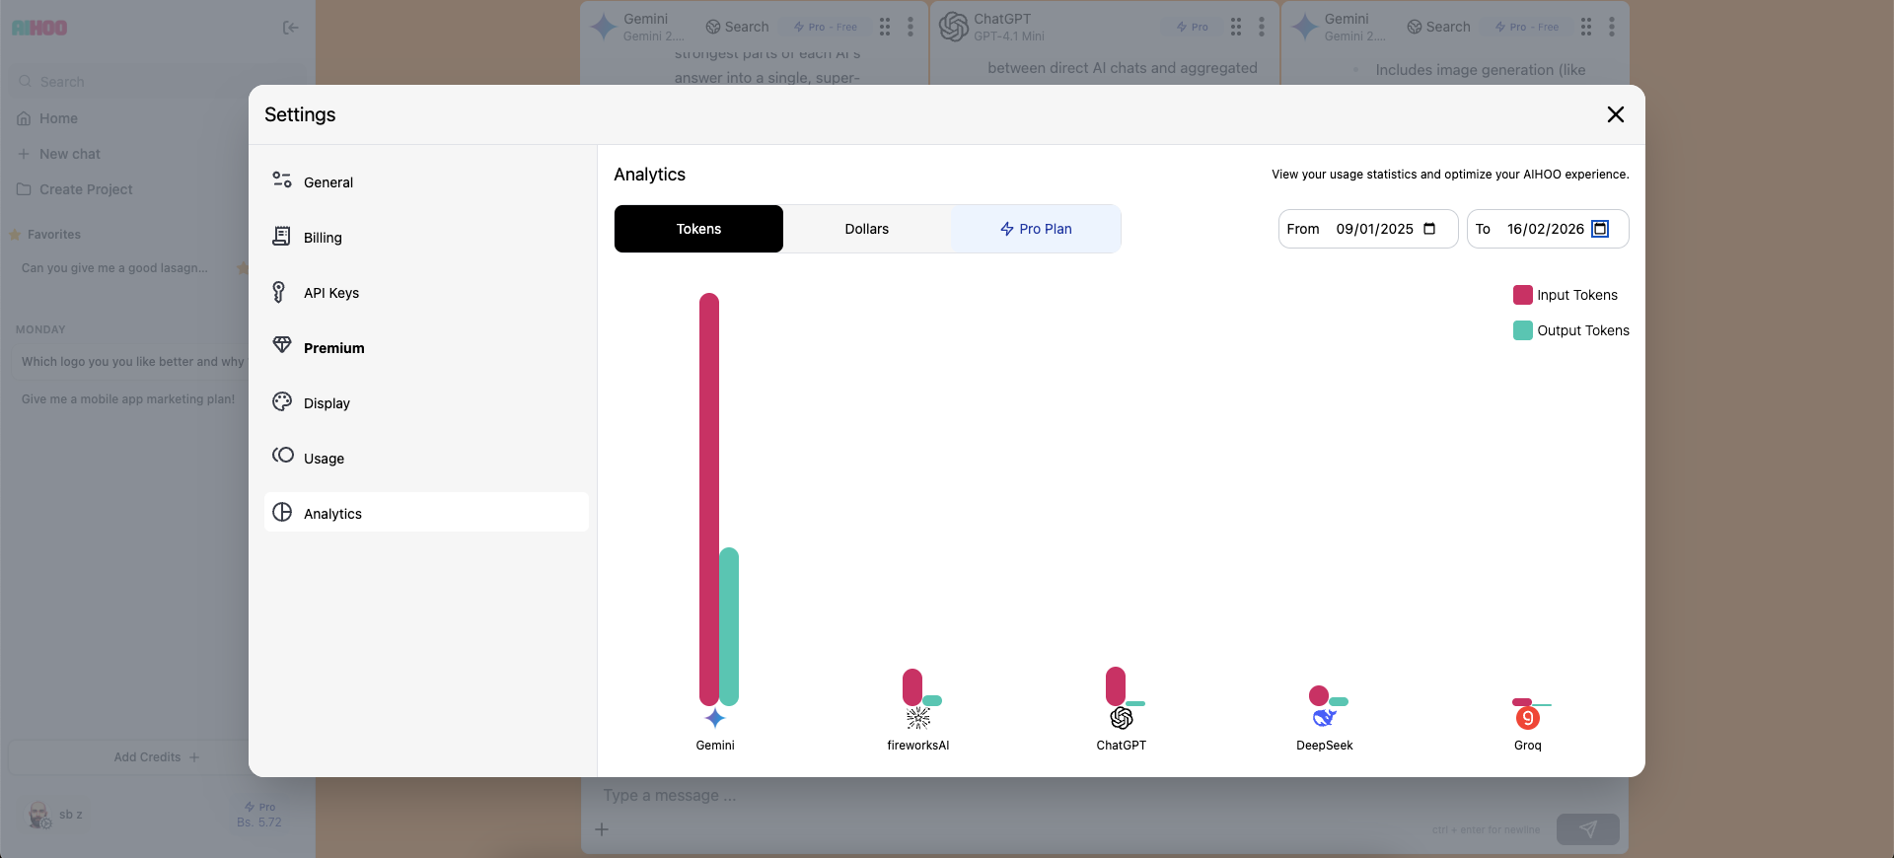This screenshot has width=1894, height=858.
Task: Open API Keys settings
Action: click(331, 293)
